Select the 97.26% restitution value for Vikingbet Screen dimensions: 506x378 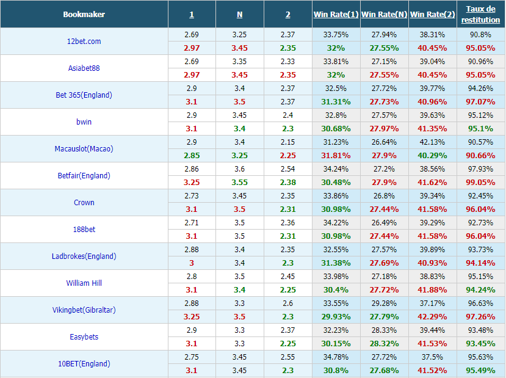(x=480, y=317)
